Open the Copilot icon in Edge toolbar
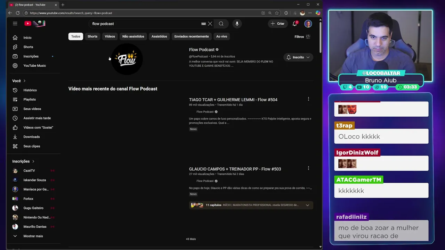 pyautogui.click(x=318, y=13)
